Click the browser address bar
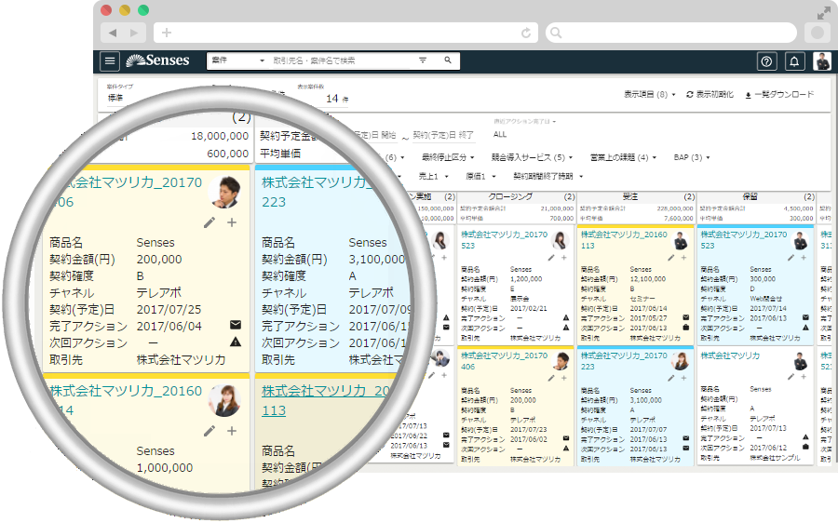 pos(347,34)
